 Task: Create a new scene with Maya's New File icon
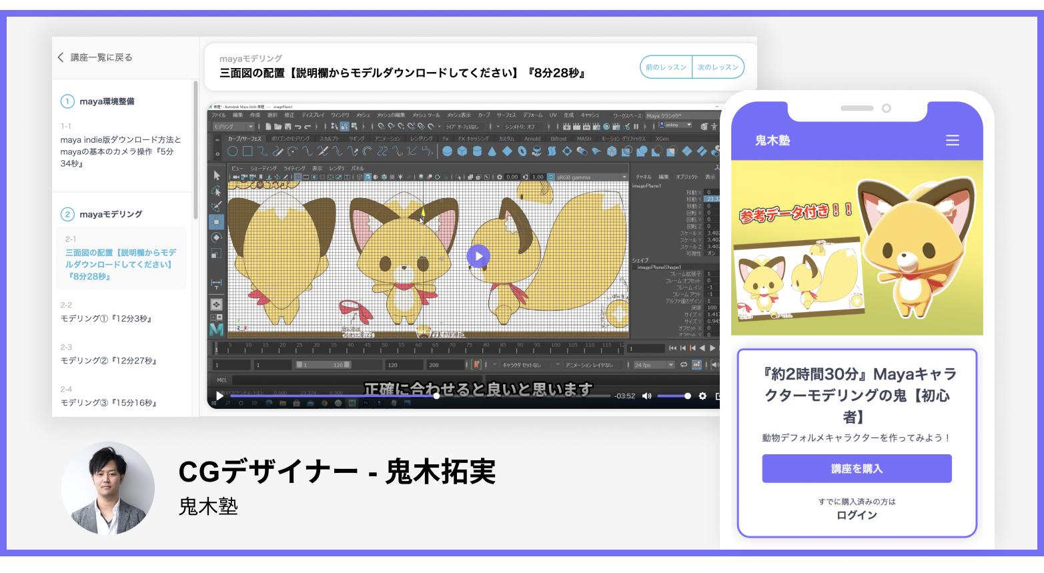268,126
